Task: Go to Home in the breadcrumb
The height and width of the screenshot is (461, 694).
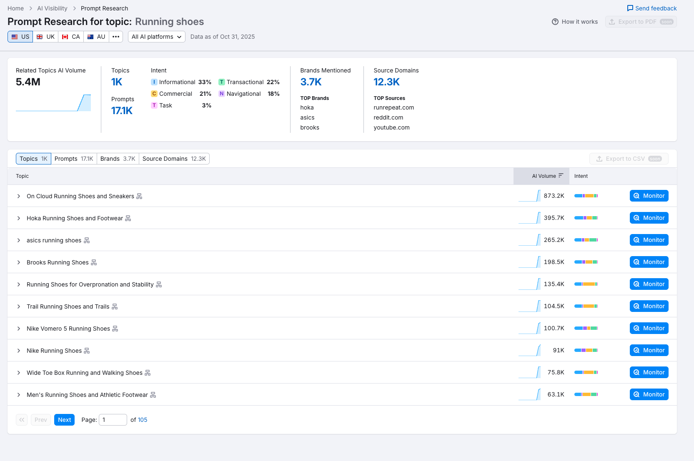Action: coord(16,8)
